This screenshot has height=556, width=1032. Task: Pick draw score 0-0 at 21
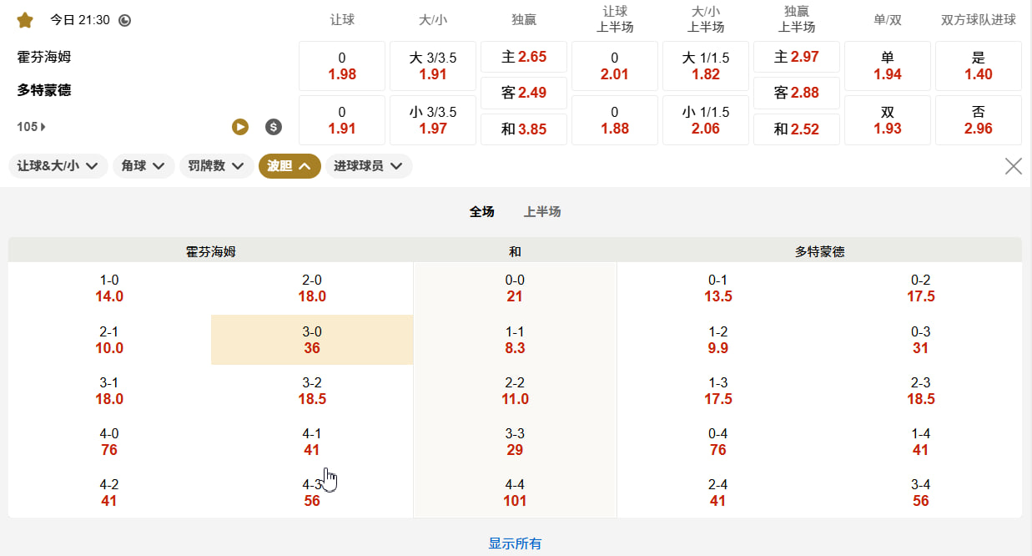(515, 288)
